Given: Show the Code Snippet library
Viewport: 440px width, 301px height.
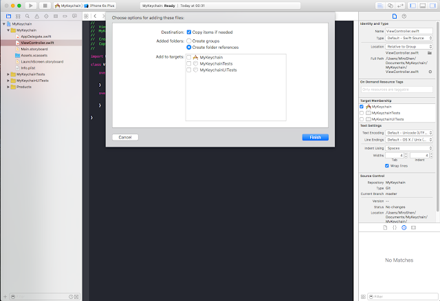Looking at the screenshot, I should 395,228.
